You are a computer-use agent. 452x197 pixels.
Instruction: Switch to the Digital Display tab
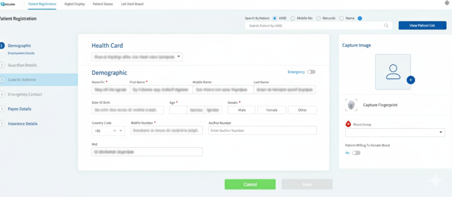click(x=74, y=4)
